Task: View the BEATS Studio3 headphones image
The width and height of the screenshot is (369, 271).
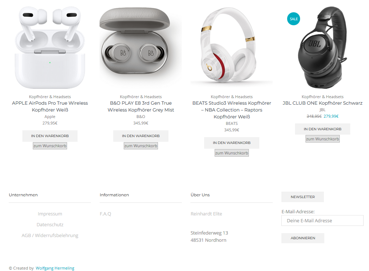Action: [232, 48]
